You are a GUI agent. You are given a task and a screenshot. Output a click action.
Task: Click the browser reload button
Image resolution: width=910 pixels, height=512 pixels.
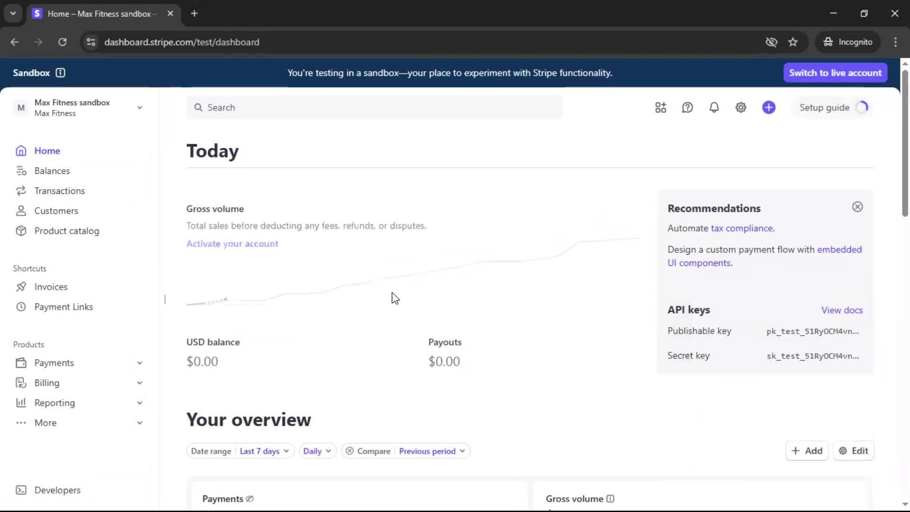click(62, 42)
